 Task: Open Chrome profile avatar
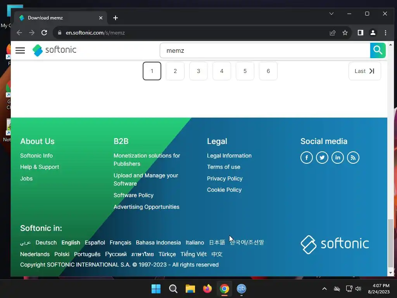coord(373,33)
